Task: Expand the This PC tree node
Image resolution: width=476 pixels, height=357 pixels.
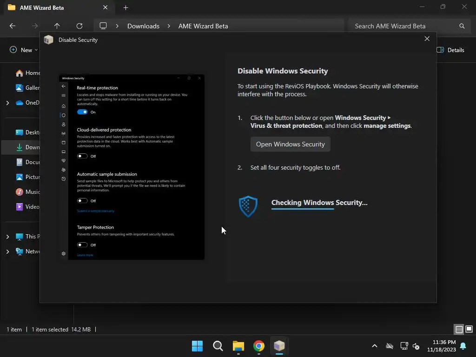Action: coord(7,237)
